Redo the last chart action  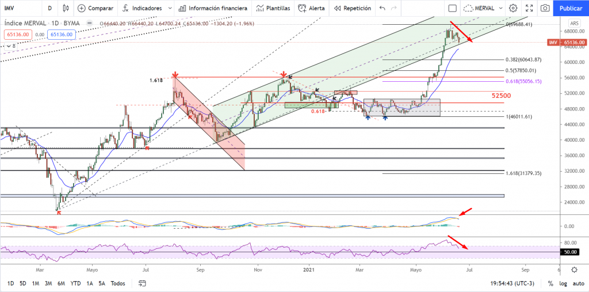click(393, 8)
